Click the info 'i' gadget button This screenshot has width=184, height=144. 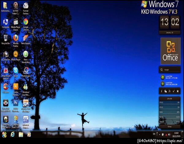click(x=162, y=91)
